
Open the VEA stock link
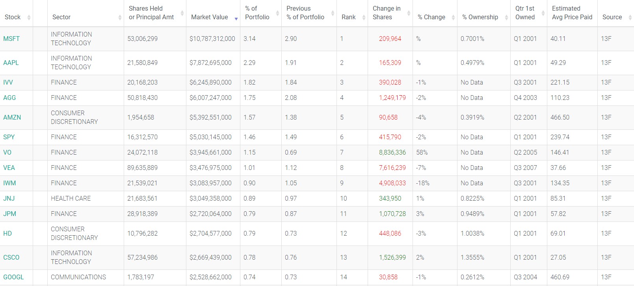(9, 168)
